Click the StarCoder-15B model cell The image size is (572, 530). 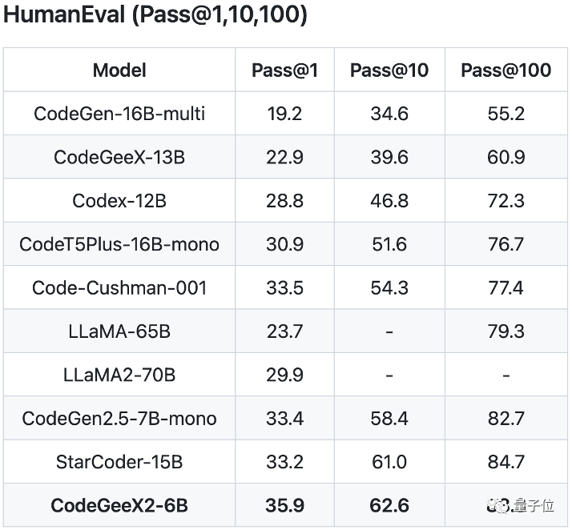(x=119, y=462)
